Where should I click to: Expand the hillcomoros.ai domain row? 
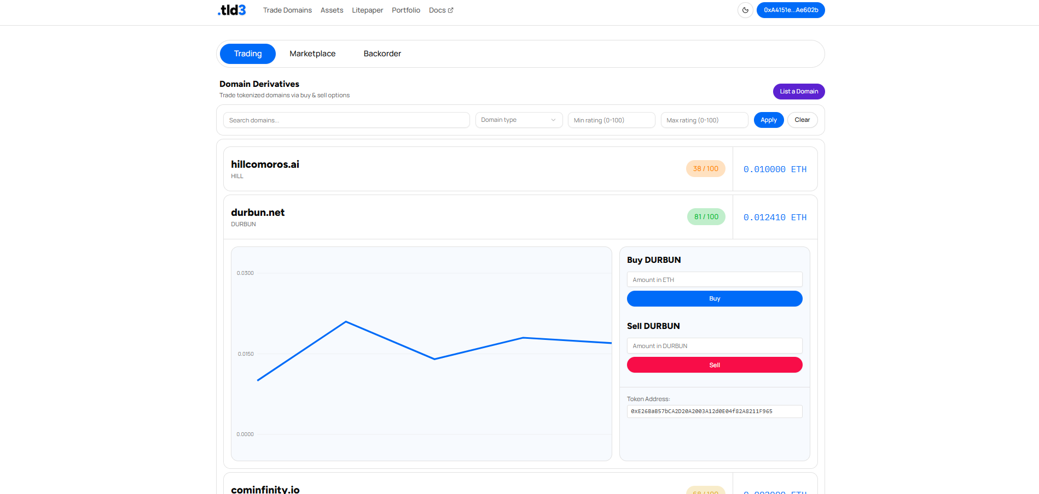tap(438, 169)
